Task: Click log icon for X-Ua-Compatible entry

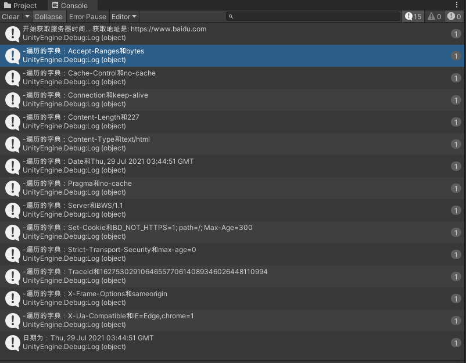Action: pos(12,320)
